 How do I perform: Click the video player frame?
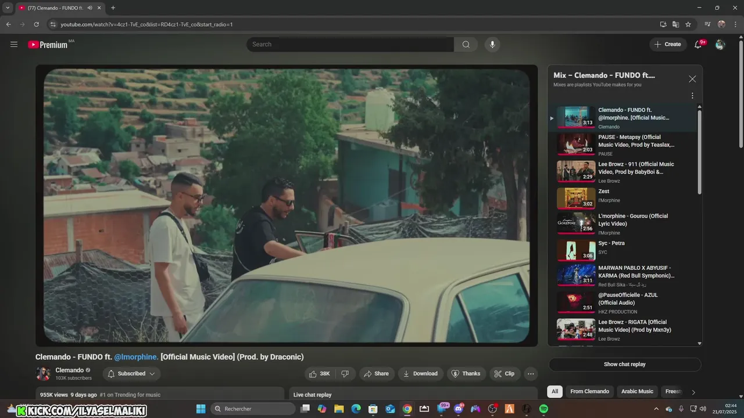(x=287, y=206)
